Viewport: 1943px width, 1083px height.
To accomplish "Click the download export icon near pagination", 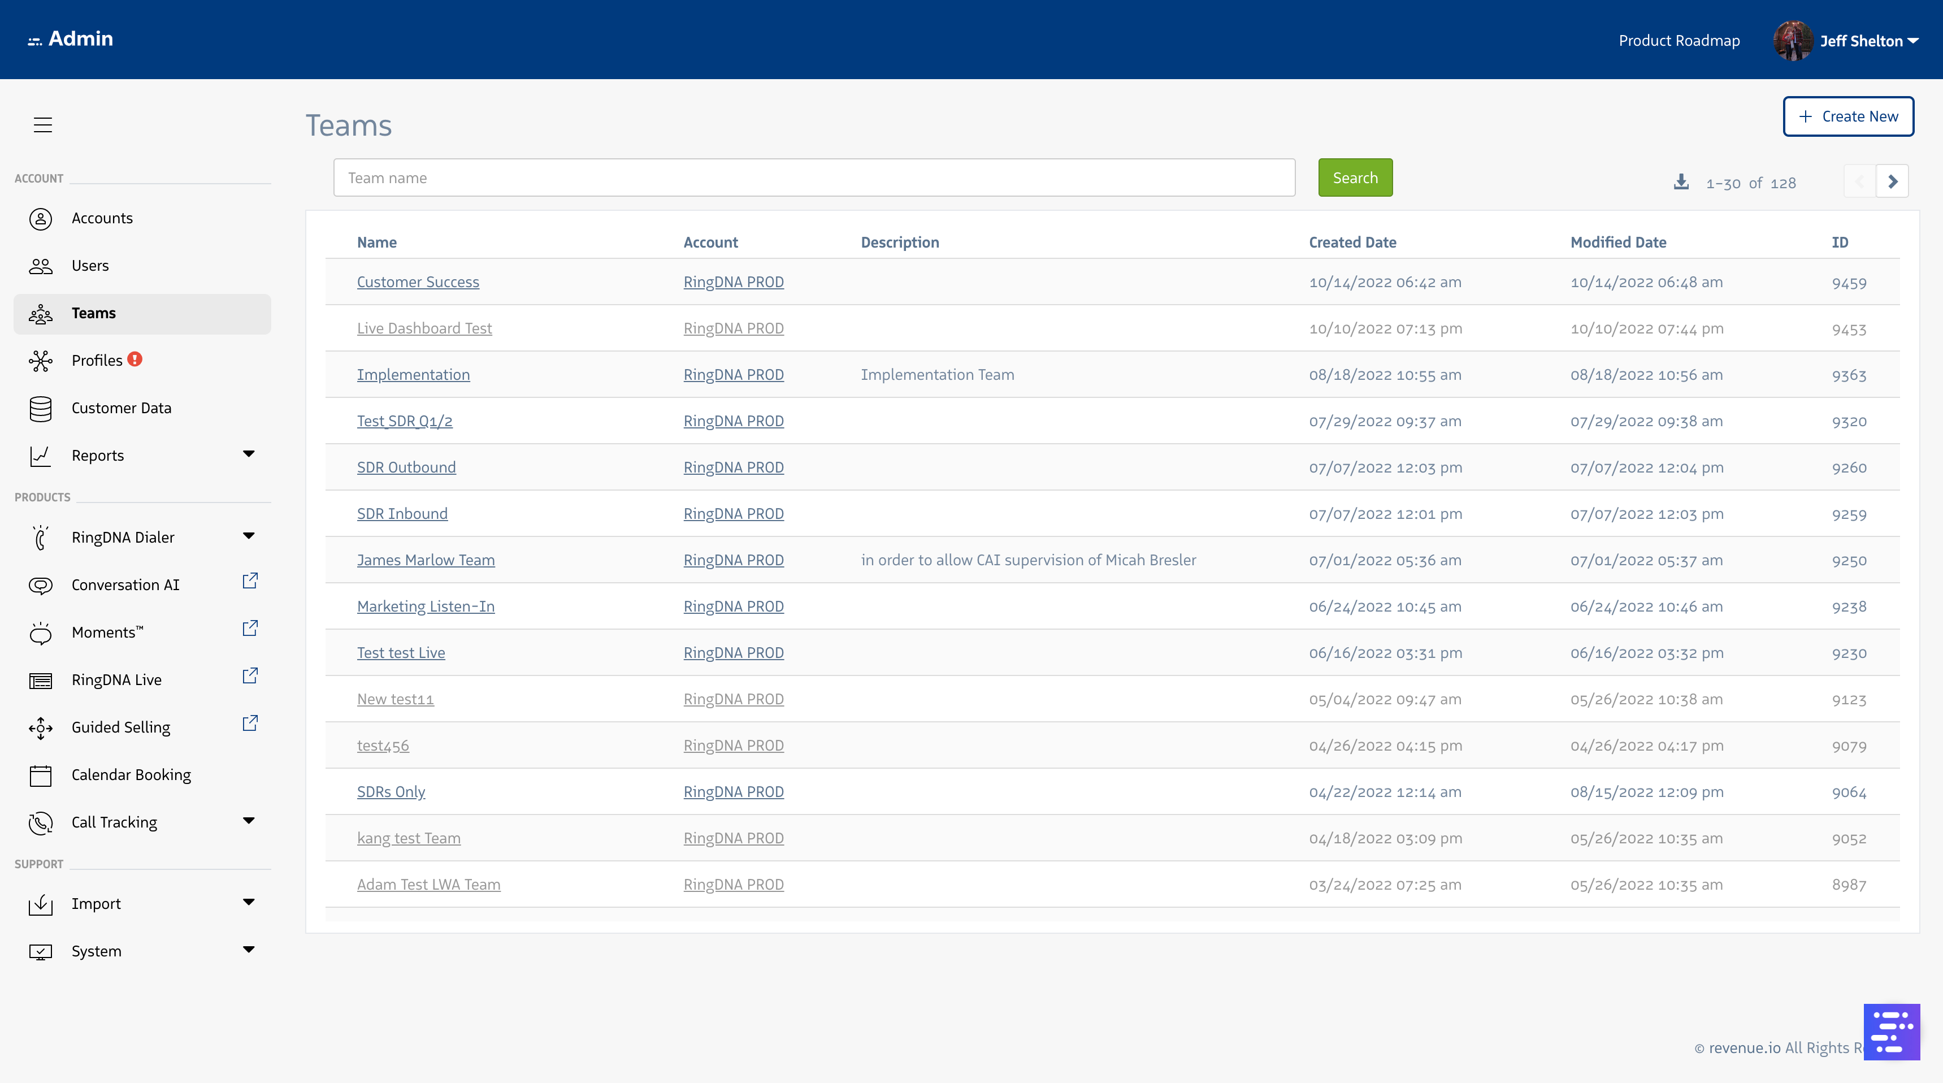I will point(1681,182).
